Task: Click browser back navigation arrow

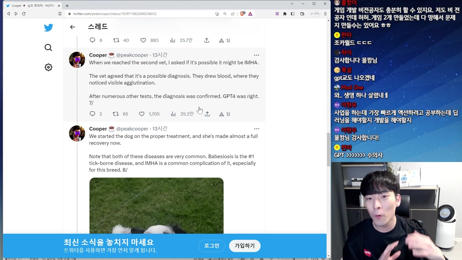Action: [9, 14]
